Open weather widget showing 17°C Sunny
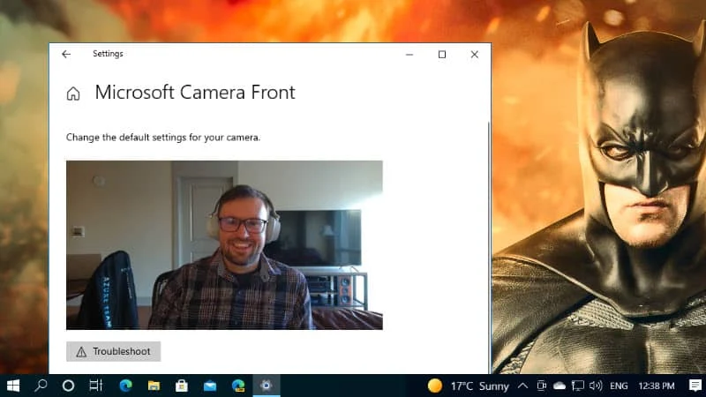This screenshot has height=397, width=706. 468,386
